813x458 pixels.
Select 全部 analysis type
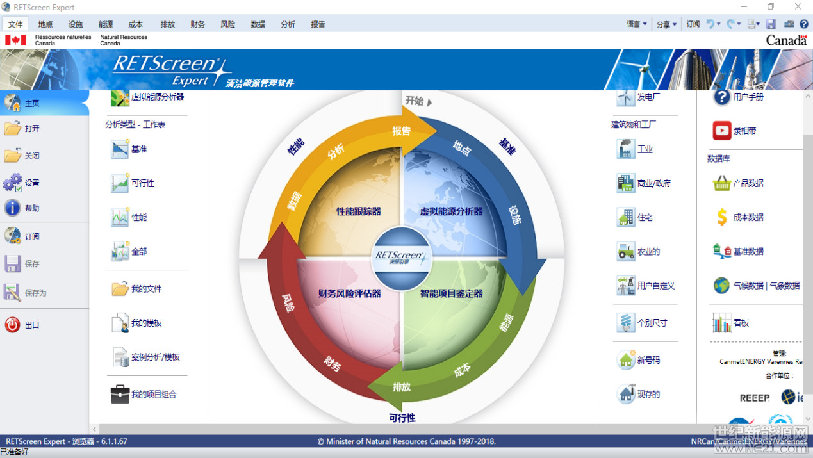click(x=129, y=252)
